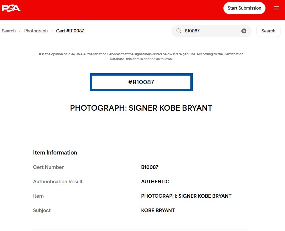Click breadcrumb chevron after Photograph
The image size is (285, 231).
[x=52, y=31]
